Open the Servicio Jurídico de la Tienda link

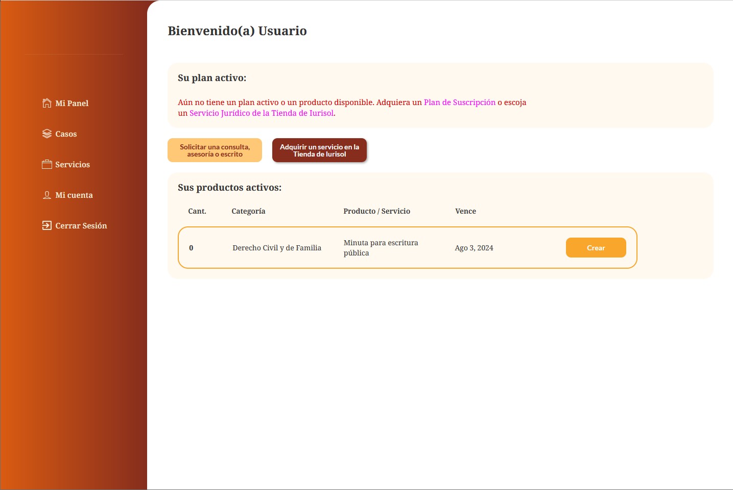[262, 113]
